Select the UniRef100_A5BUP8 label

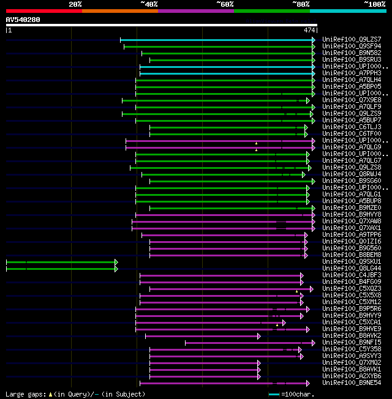click(x=352, y=201)
